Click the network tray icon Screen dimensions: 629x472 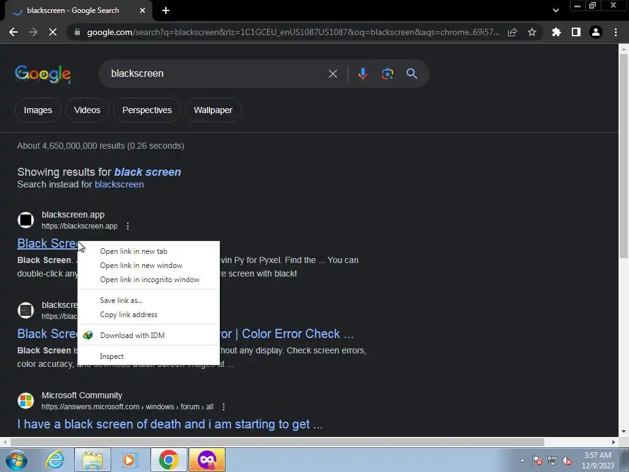click(x=552, y=460)
